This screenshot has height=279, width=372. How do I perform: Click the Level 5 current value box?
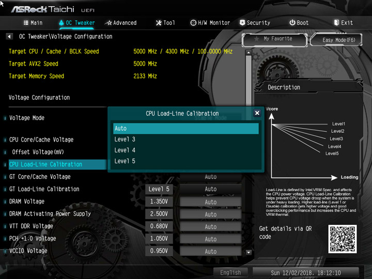pyautogui.click(x=159, y=189)
